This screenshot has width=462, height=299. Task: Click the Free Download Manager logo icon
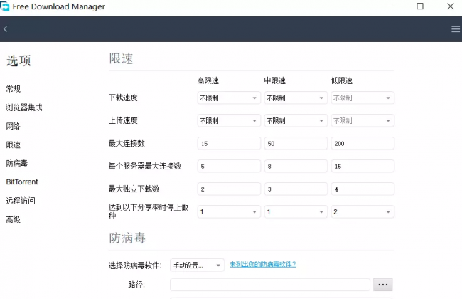coord(5,6)
